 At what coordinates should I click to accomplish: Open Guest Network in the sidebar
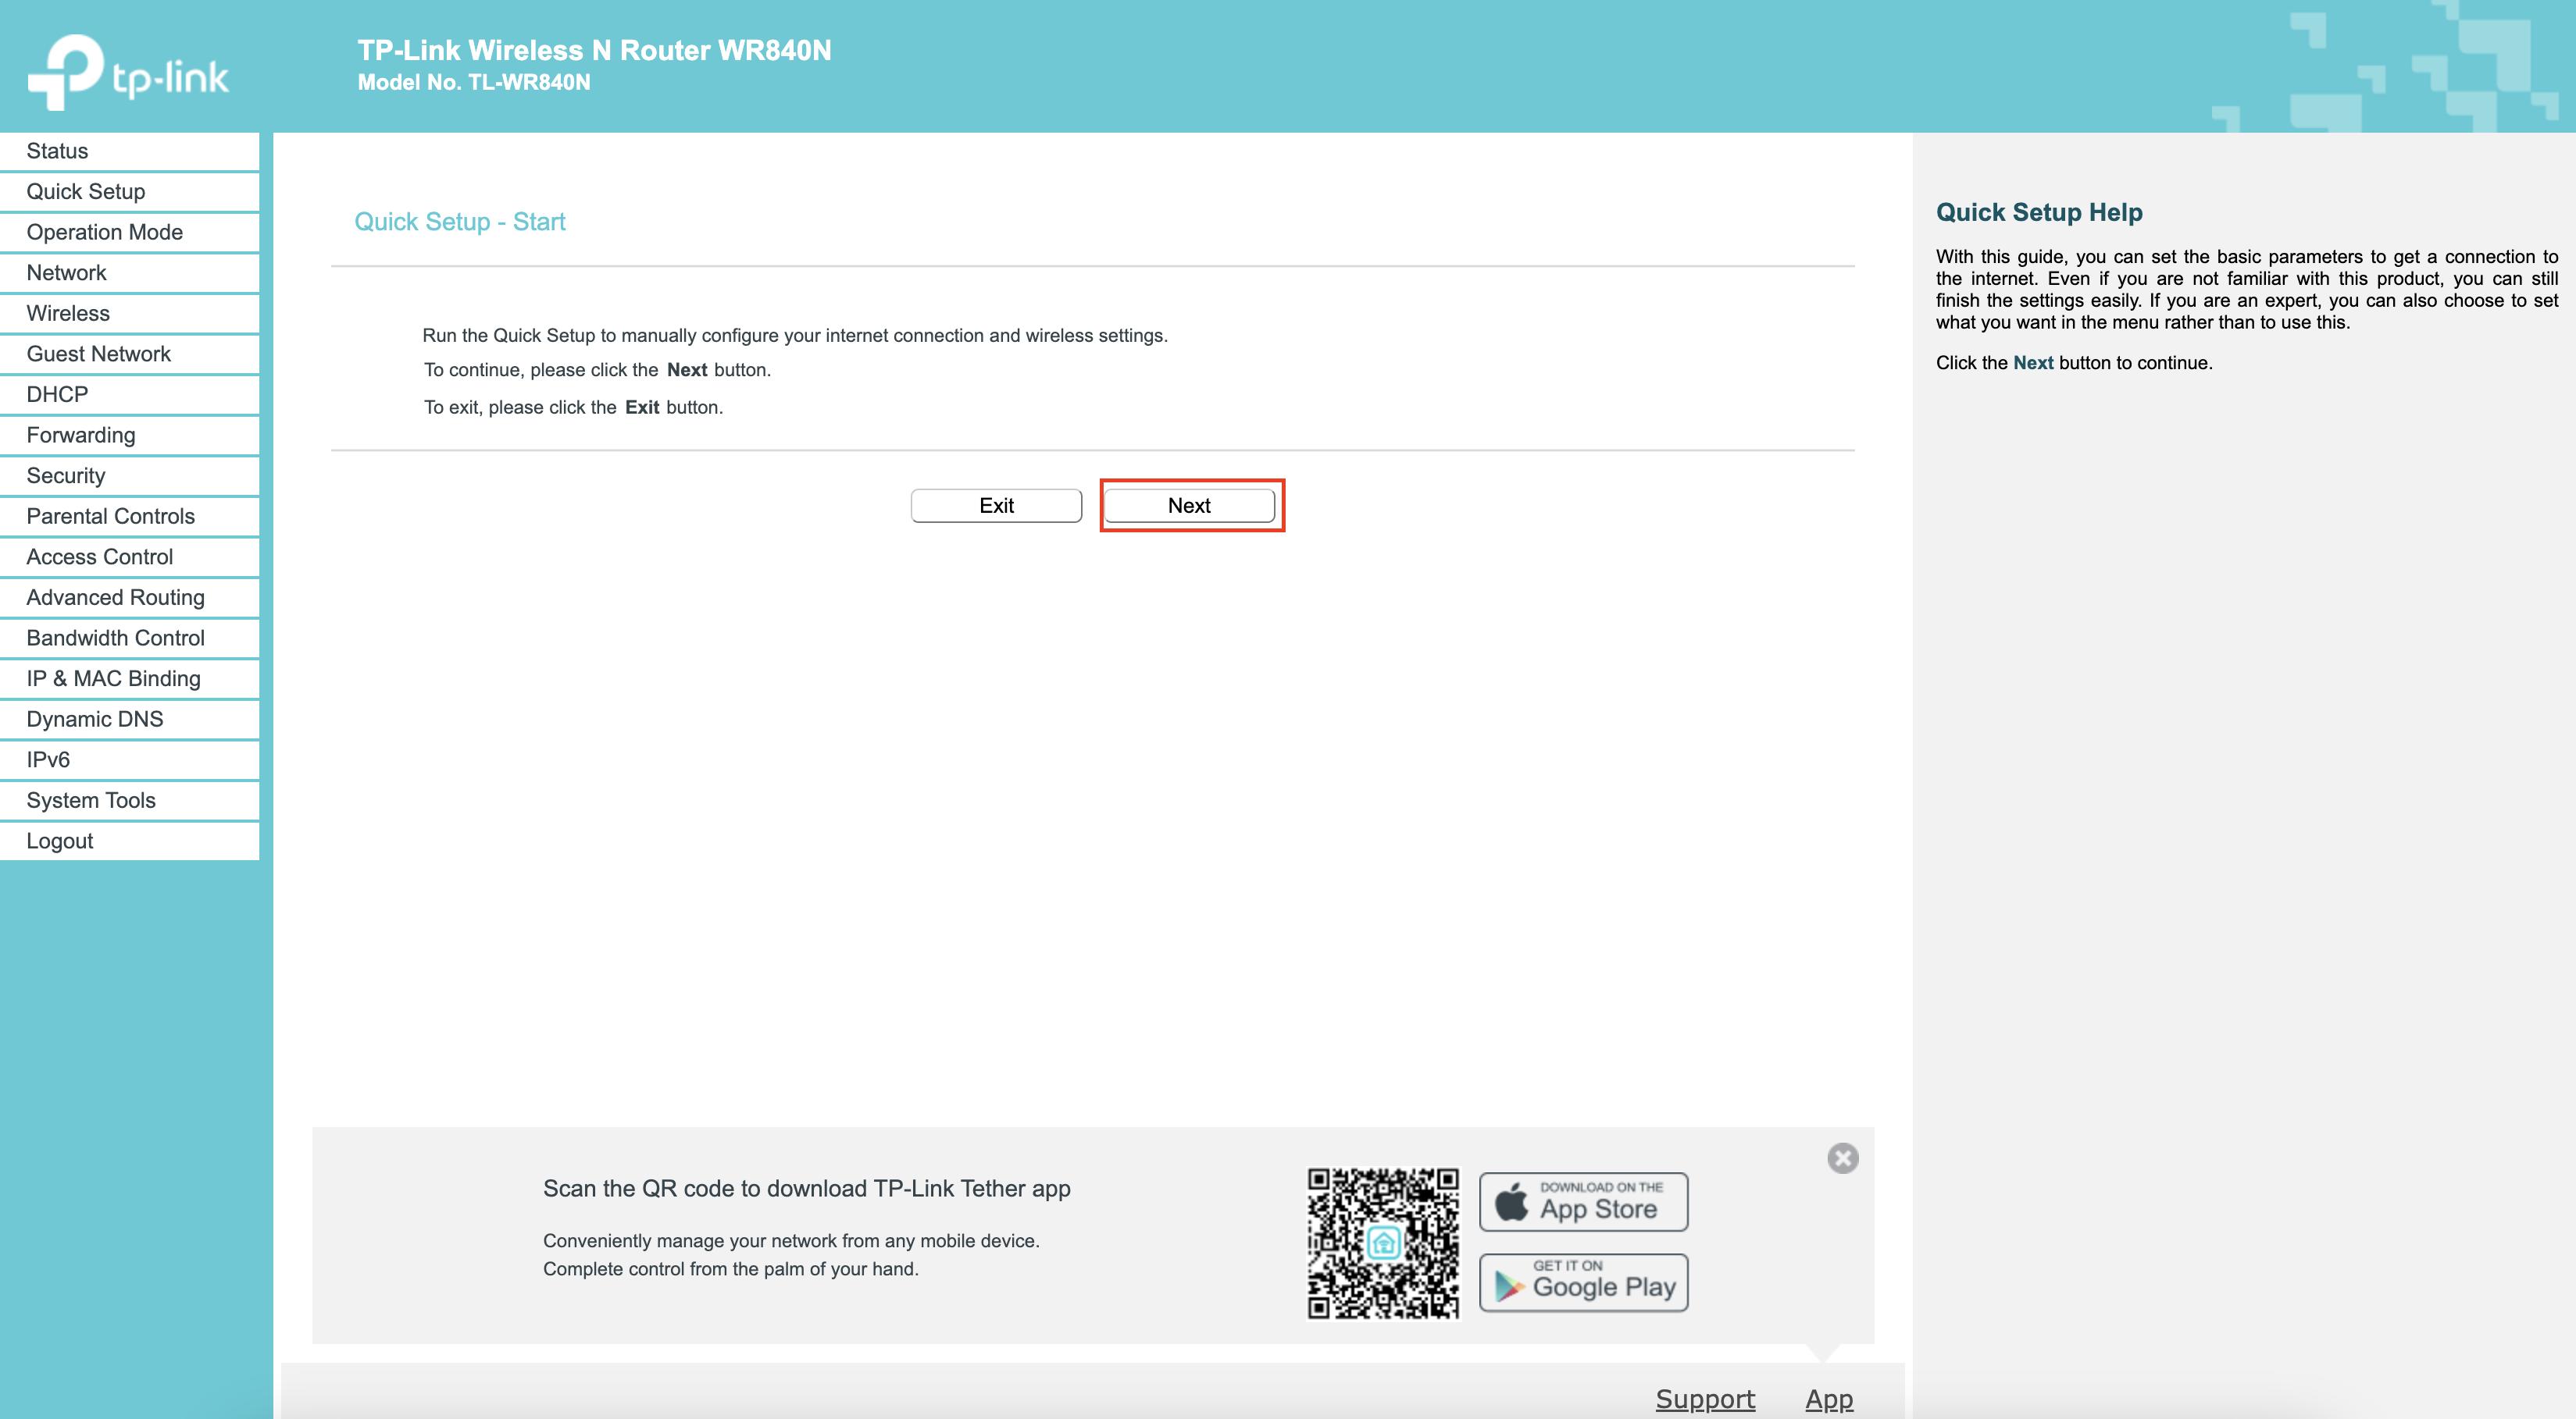(130, 354)
